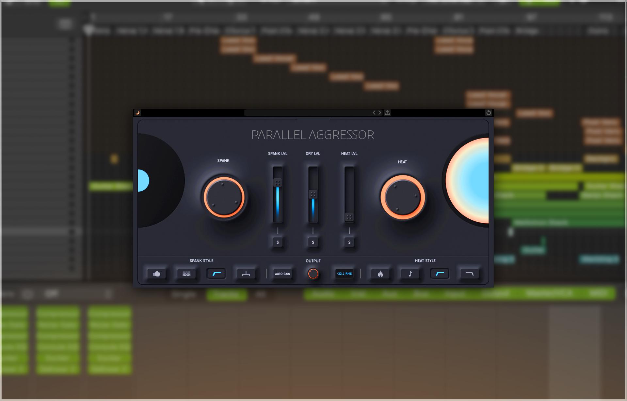This screenshot has height=401, width=627.
Task: Toggle the AUTO GAIN button
Action: coord(282,274)
